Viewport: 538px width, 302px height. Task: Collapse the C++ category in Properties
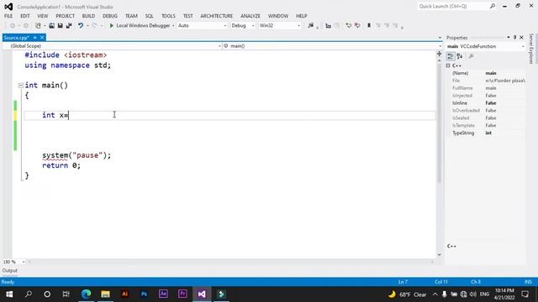(x=448, y=65)
